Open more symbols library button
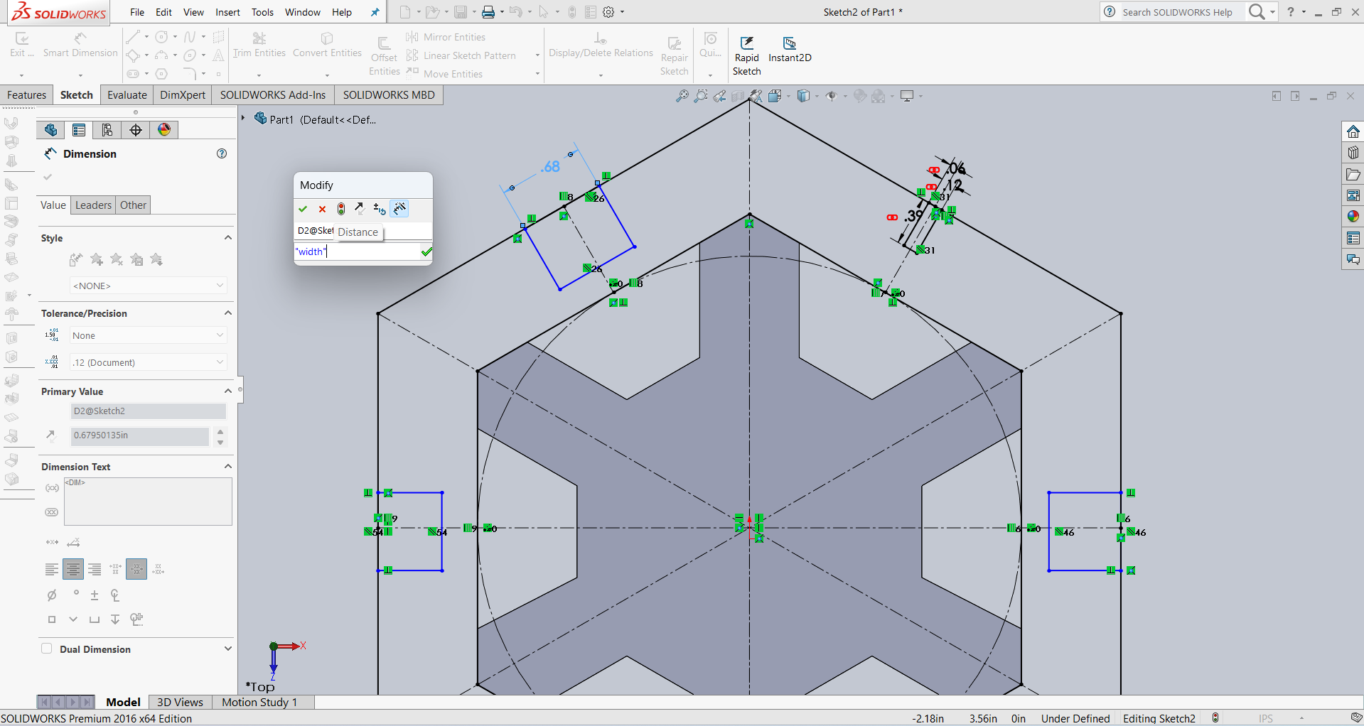The width and height of the screenshot is (1364, 726). pyautogui.click(x=136, y=619)
